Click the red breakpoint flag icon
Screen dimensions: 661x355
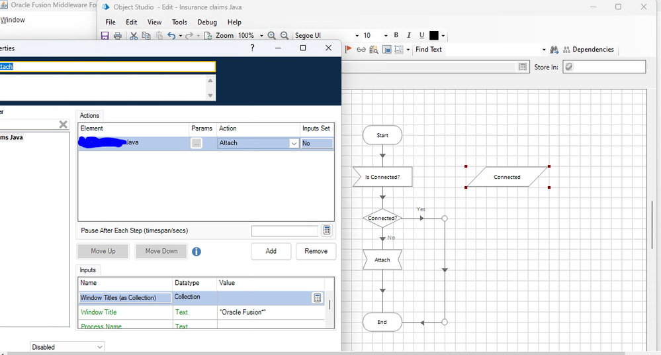(349, 49)
